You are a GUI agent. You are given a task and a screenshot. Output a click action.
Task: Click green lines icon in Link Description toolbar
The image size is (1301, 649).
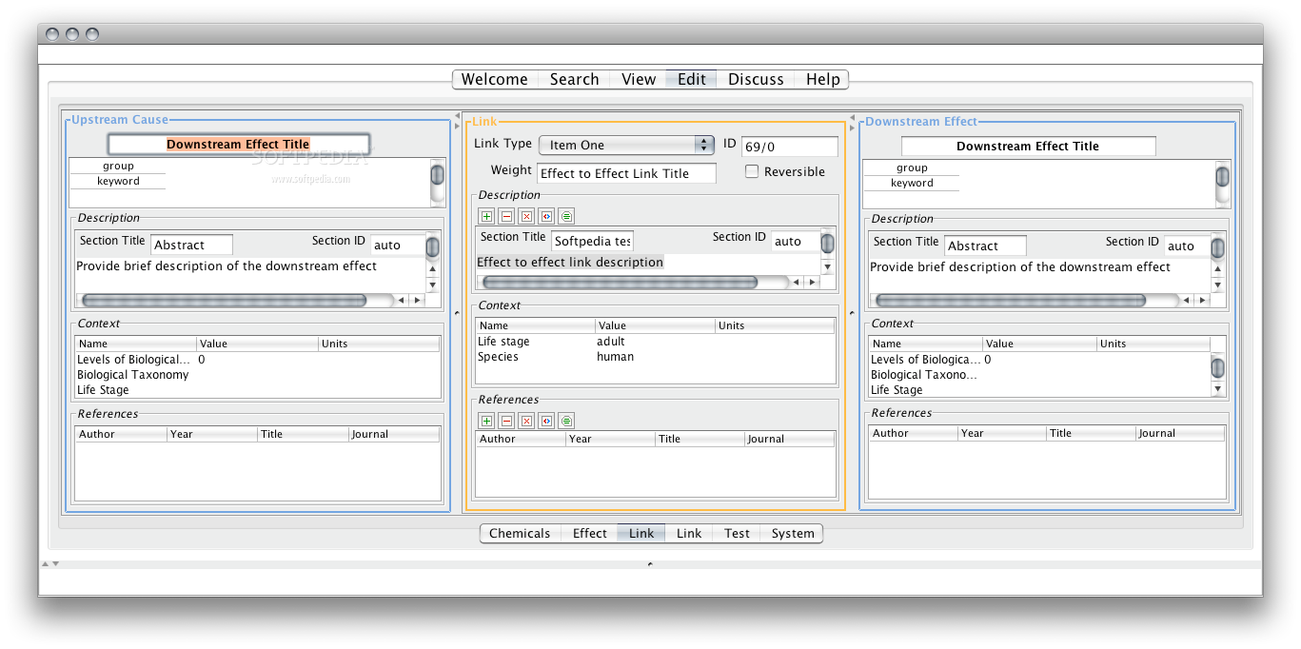tap(566, 216)
